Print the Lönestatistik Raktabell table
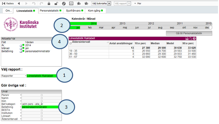The width and height of the screenshot is (219, 124). click(x=187, y=39)
